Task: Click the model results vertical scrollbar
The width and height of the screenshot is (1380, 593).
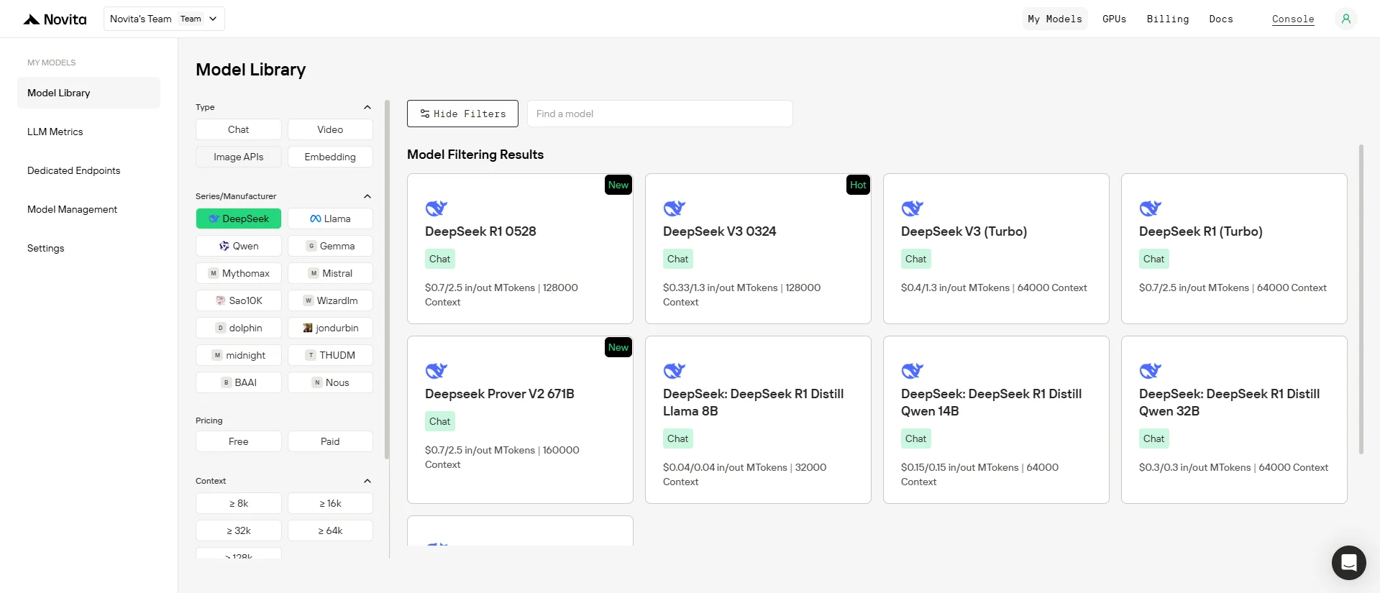Action: [x=1361, y=299]
